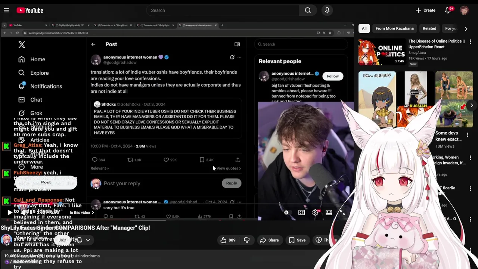Click the Grok explain icon on the post
Image resolution: width=478 pixels, height=269 pixels.
click(232, 57)
